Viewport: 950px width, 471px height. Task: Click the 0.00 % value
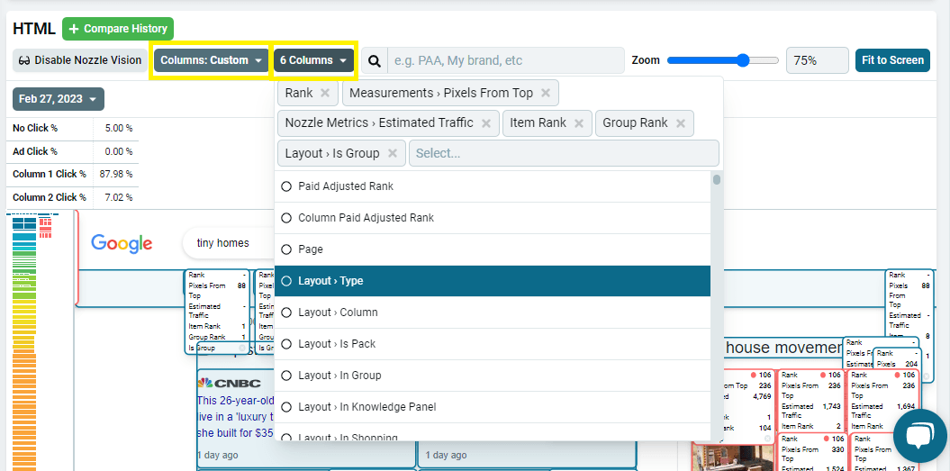[118, 151]
